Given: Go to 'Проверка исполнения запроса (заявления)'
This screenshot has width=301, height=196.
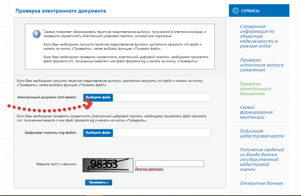Looking at the screenshot, I should [x=262, y=65].
